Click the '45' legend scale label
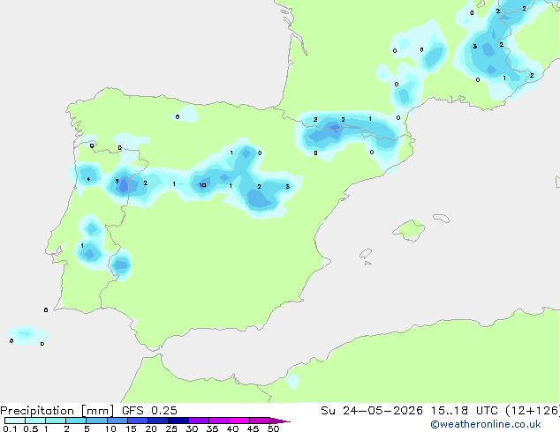 pos(254,428)
